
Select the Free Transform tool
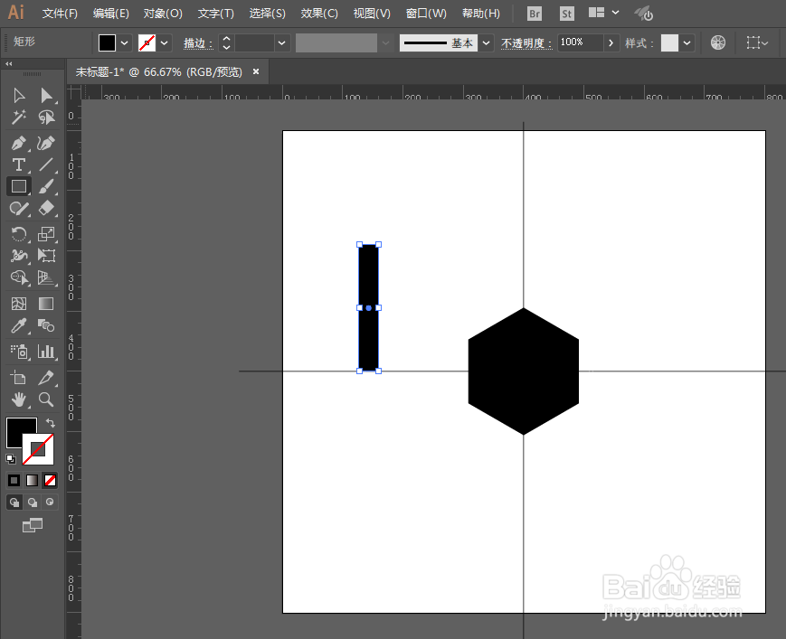tap(47, 256)
